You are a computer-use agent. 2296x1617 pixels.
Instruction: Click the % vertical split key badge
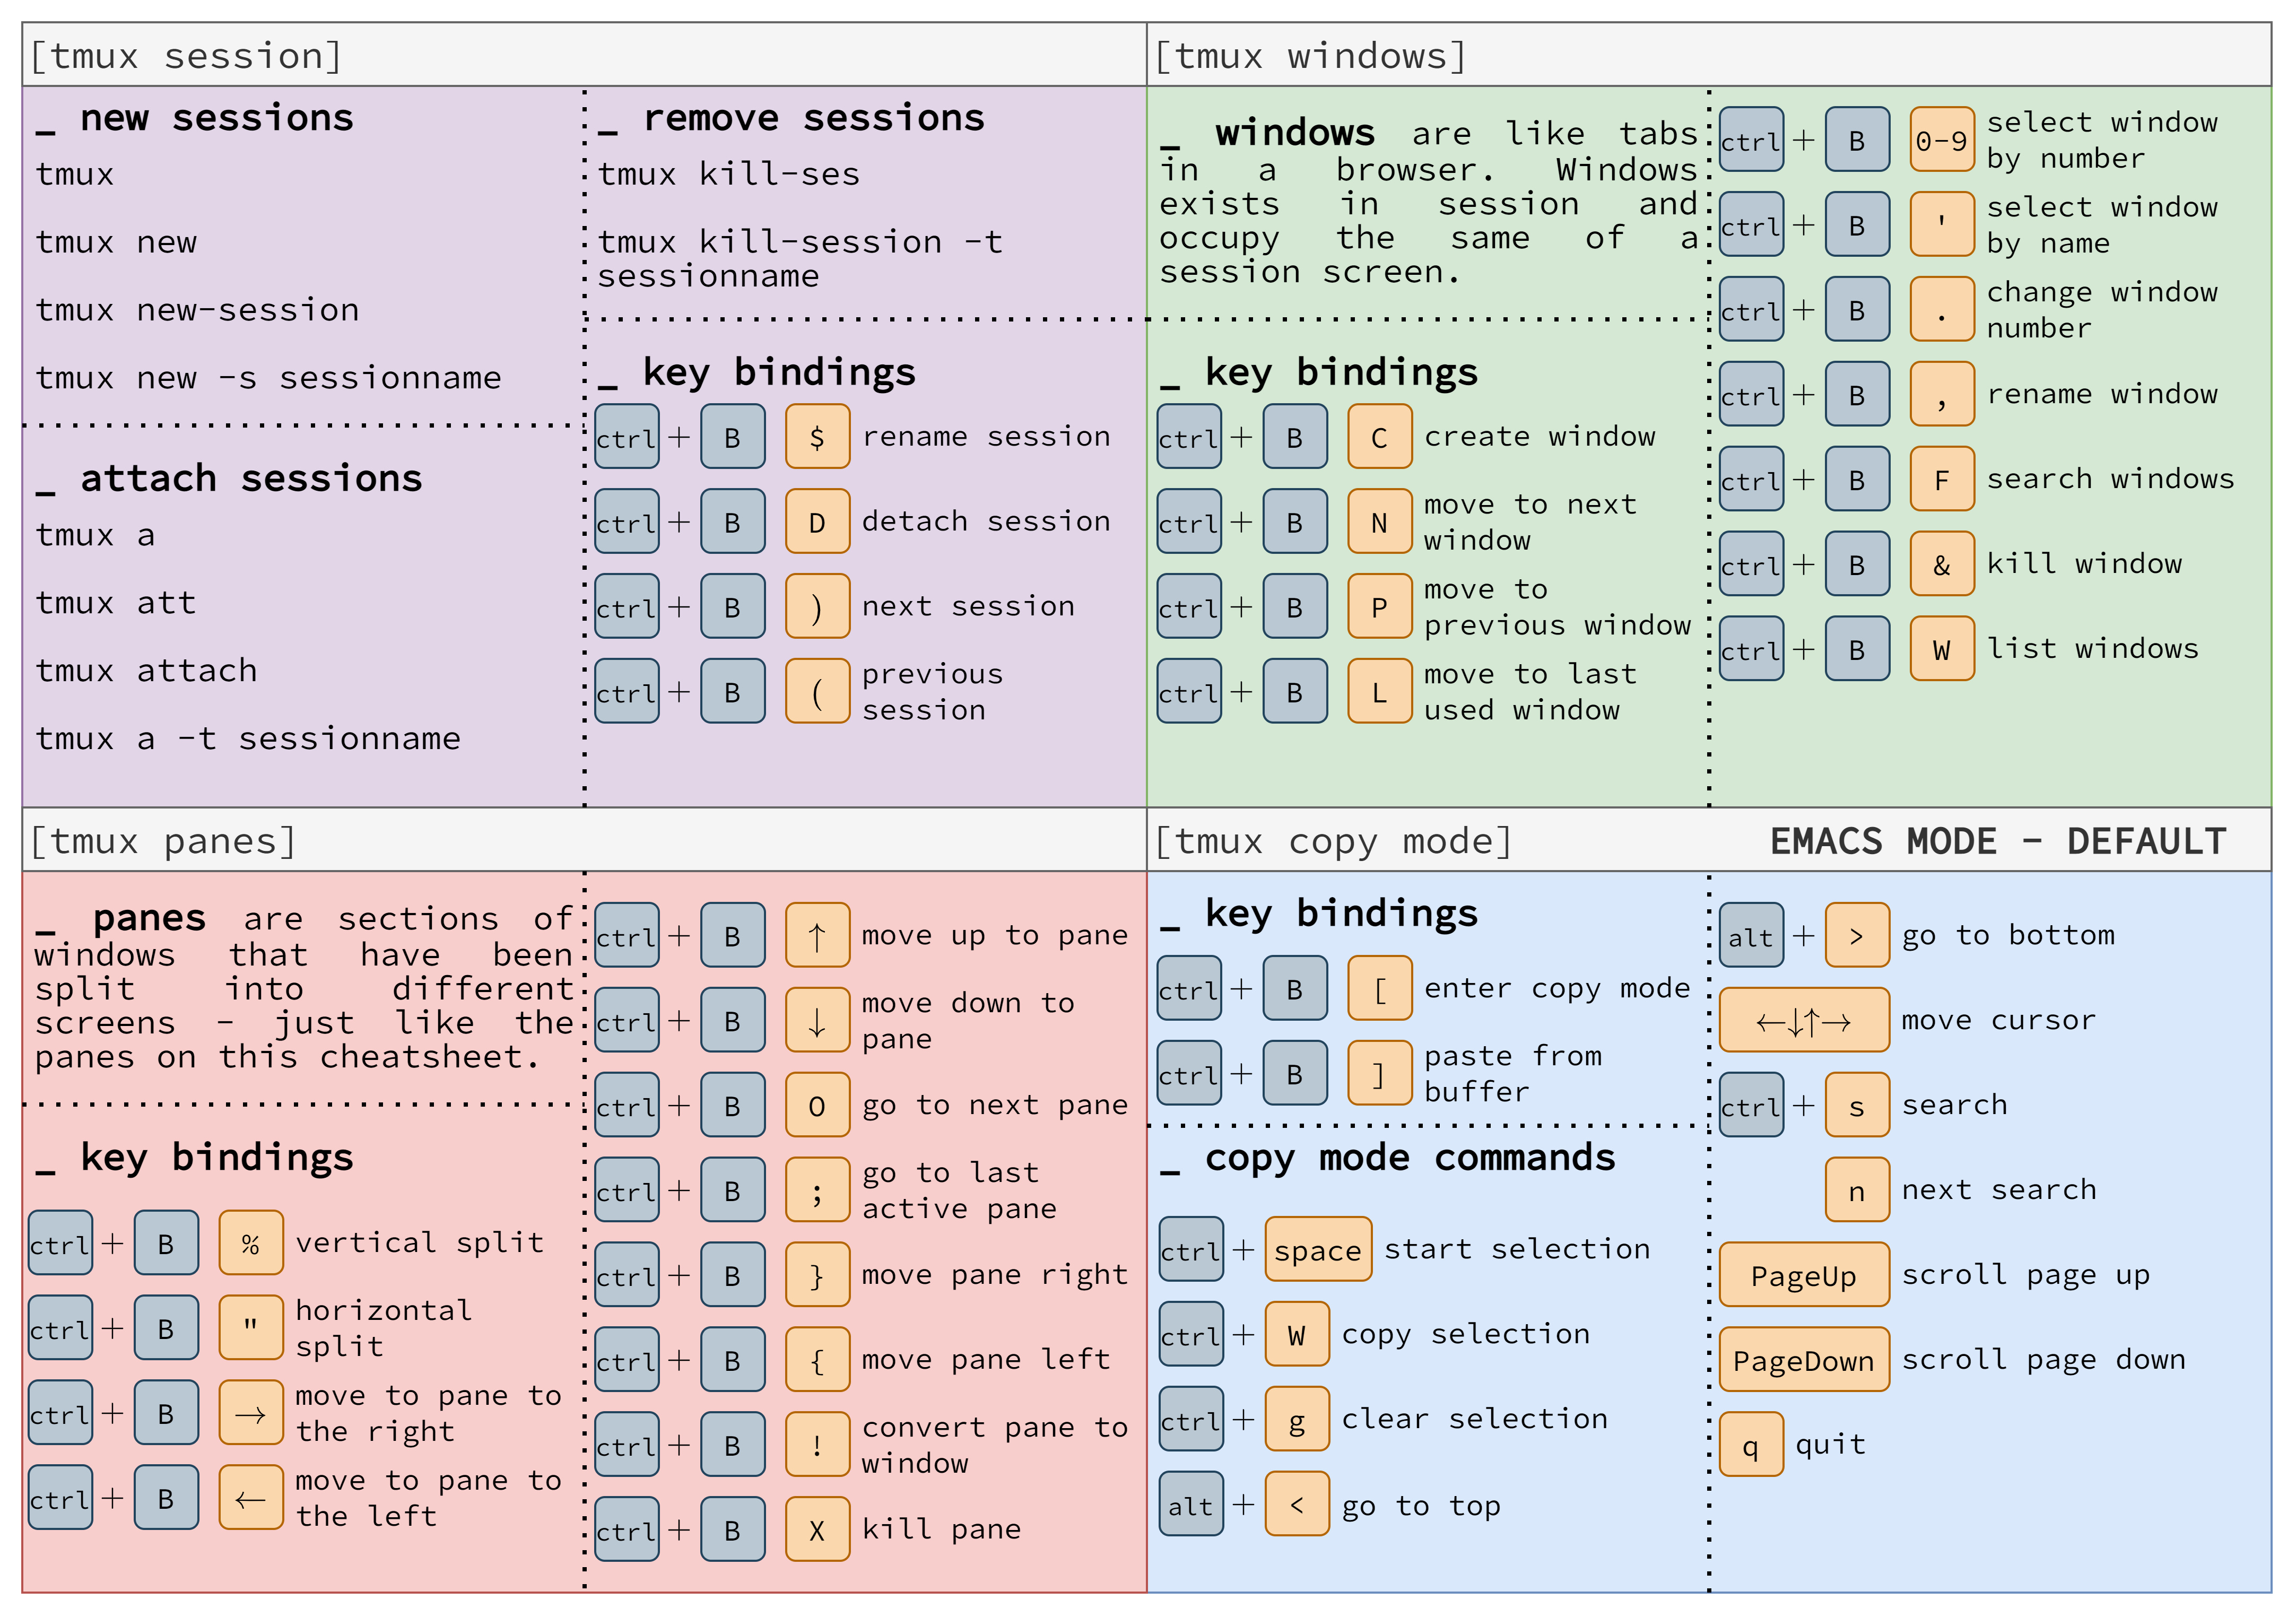coord(251,1243)
